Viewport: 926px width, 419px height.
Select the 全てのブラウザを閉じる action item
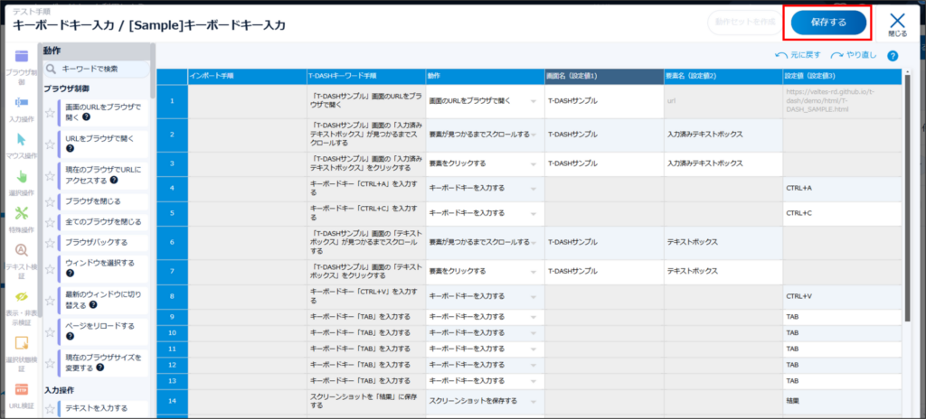coord(103,221)
